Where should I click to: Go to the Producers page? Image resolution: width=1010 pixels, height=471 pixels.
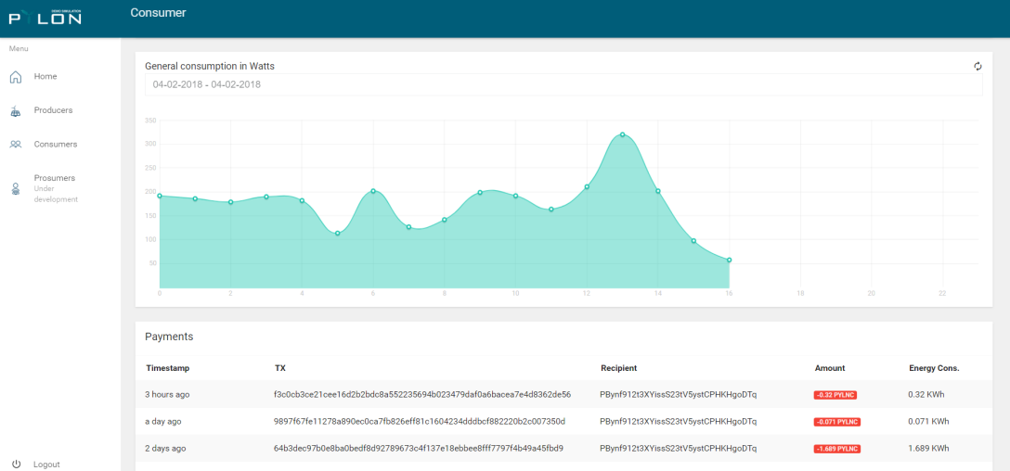(x=54, y=110)
